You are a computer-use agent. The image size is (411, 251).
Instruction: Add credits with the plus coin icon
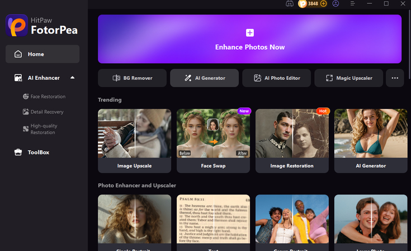(324, 4)
